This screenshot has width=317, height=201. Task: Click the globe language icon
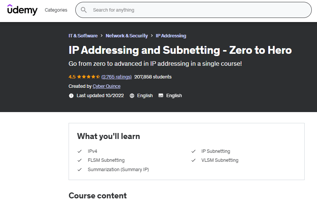(132, 96)
